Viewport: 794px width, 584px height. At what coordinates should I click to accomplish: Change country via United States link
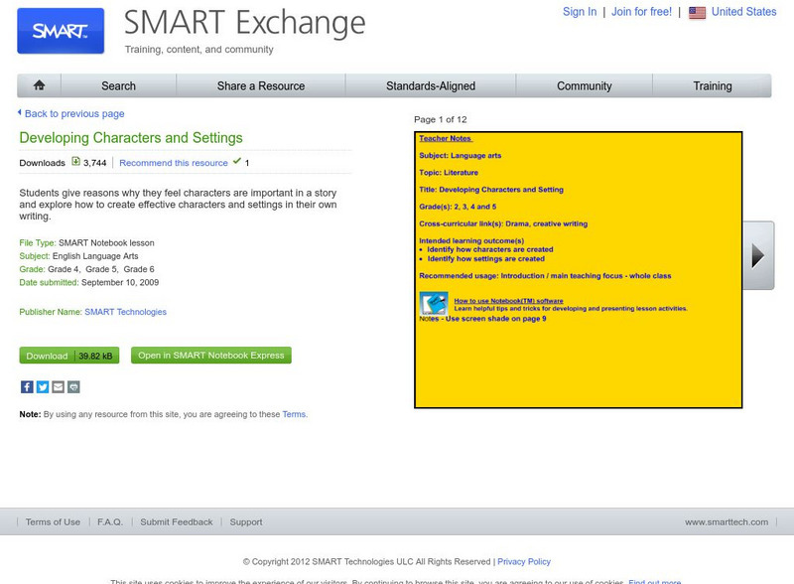[743, 12]
